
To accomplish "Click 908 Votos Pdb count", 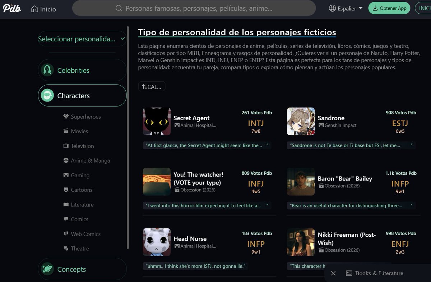I will tap(401, 113).
